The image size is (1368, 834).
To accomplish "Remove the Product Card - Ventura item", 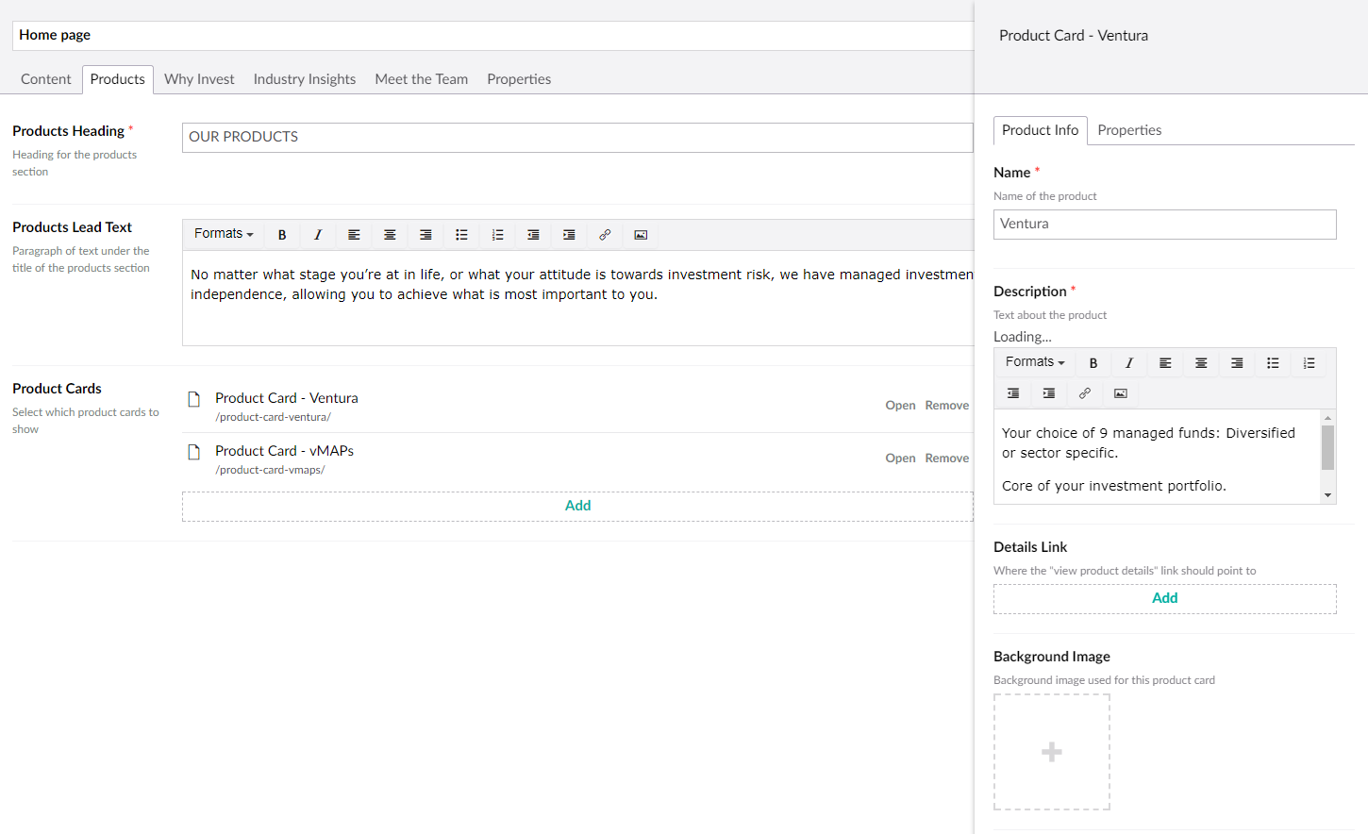I will 947,406.
